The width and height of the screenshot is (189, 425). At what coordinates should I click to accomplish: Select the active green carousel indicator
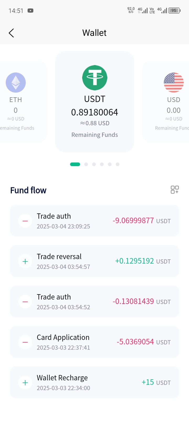(75, 164)
